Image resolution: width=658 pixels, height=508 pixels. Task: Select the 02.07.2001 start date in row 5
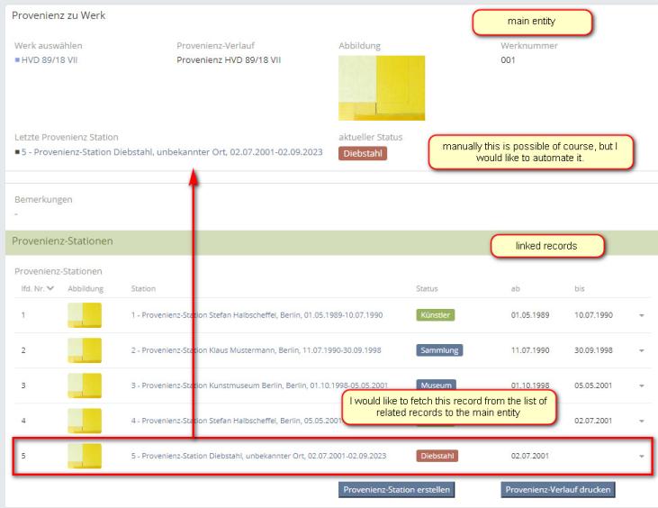(530, 456)
